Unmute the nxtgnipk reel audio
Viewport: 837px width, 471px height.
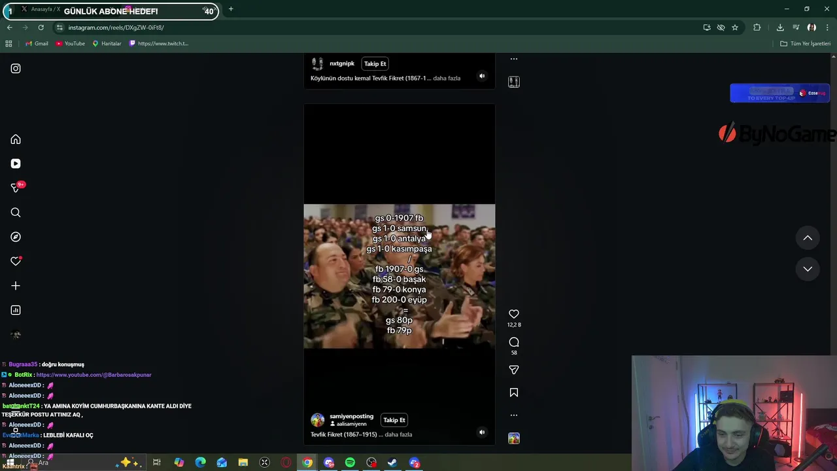[x=482, y=76]
